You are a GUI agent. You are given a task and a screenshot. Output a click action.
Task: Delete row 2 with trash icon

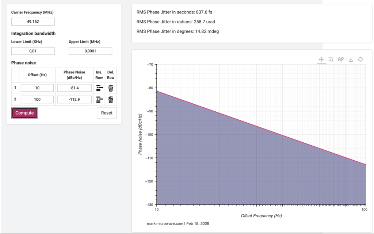click(x=111, y=99)
